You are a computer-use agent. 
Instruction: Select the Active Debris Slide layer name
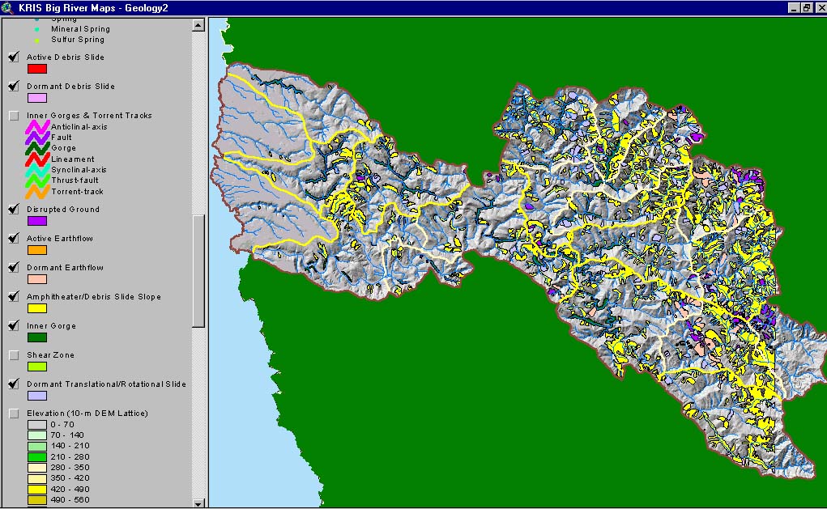point(66,57)
